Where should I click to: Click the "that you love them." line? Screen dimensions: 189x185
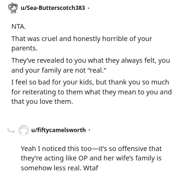42,101
